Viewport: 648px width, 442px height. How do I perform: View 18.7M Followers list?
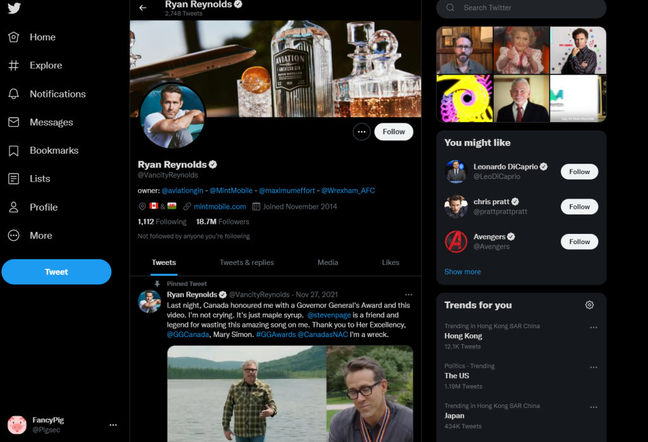(x=223, y=222)
